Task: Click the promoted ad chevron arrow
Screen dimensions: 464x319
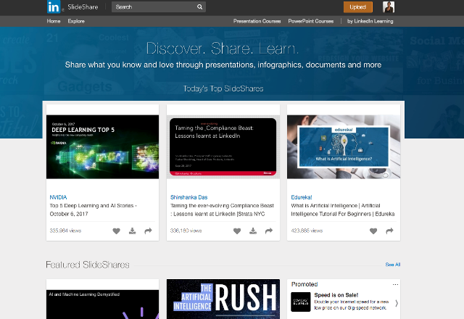Action: (397, 303)
